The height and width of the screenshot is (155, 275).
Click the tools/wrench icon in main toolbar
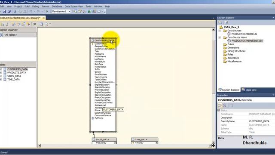click(84, 12)
